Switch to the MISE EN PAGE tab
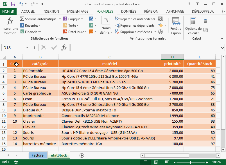Screen dimensions: 226x165 [78, 11]
